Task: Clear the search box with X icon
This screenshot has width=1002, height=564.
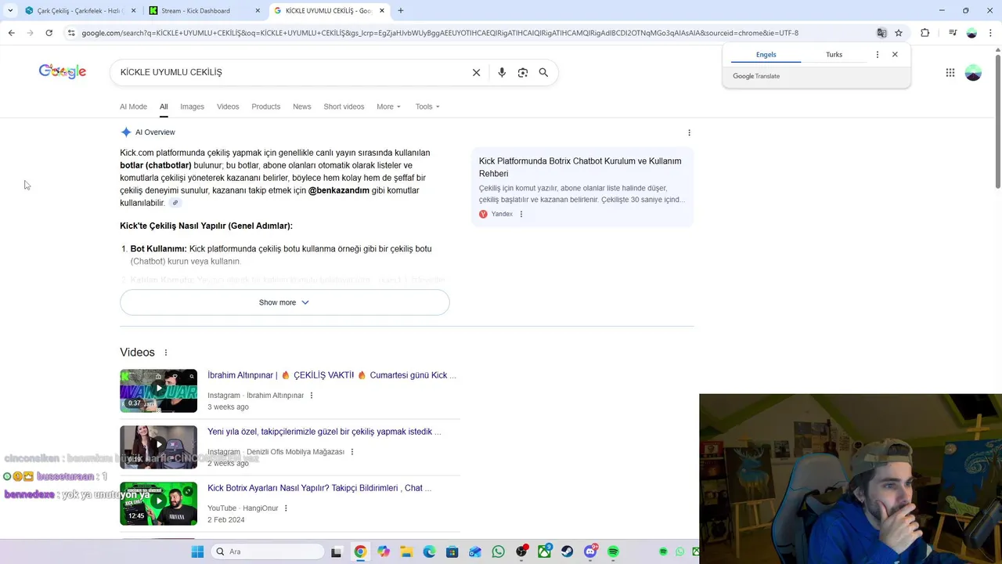Action: click(476, 72)
